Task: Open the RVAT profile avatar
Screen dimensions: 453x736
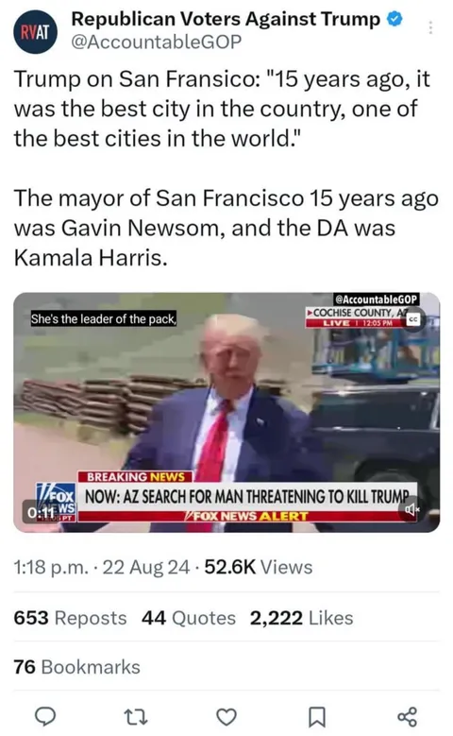Action: coord(35,32)
